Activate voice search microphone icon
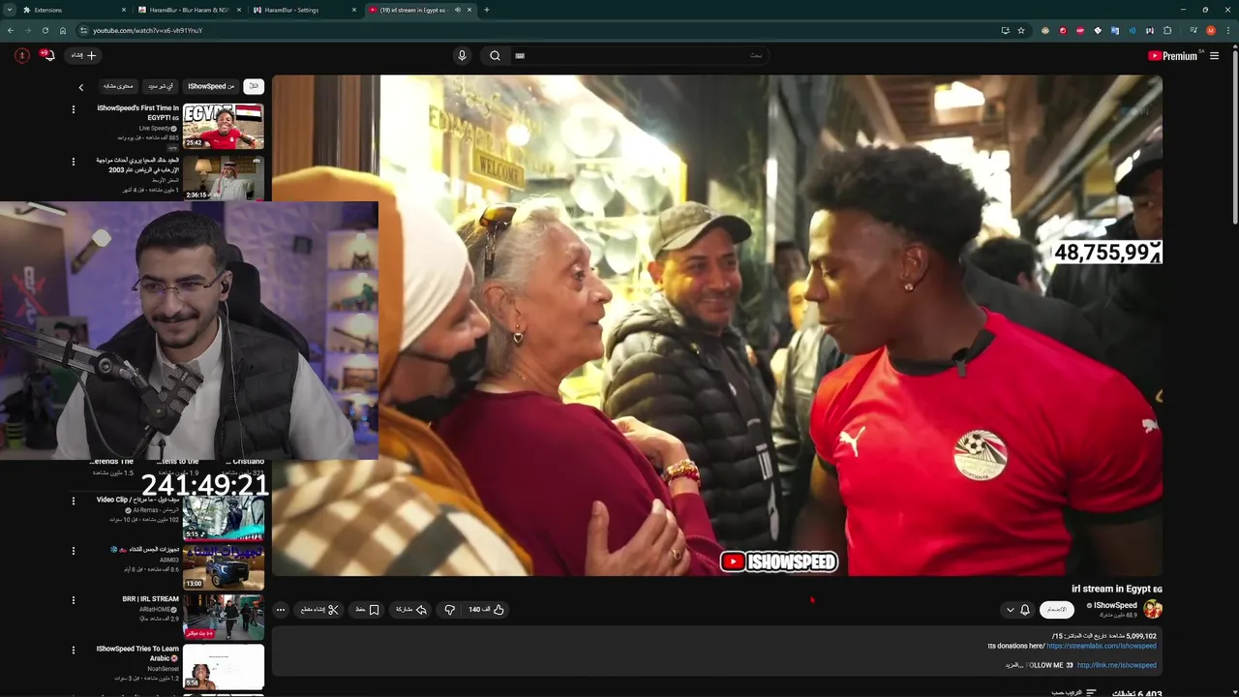1239x697 pixels. [x=462, y=56]
